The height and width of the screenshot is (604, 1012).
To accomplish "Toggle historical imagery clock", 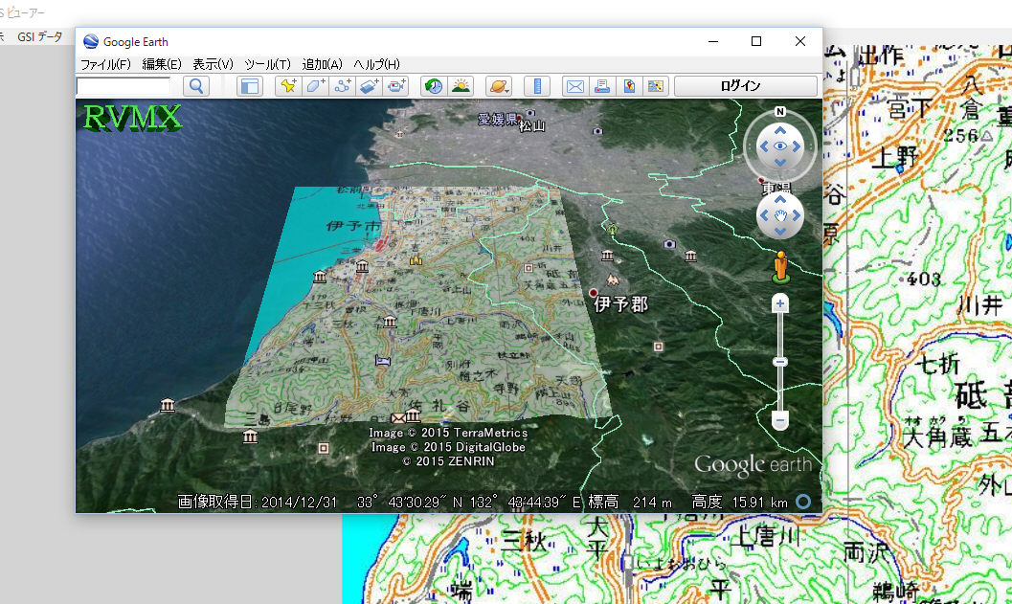I will (434, 86).
